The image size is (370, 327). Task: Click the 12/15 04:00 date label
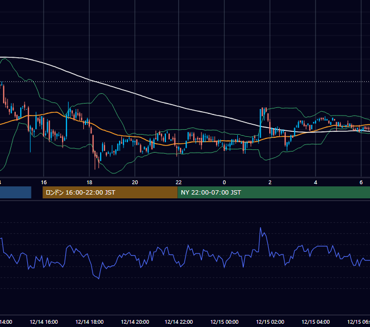pos(316,322)
